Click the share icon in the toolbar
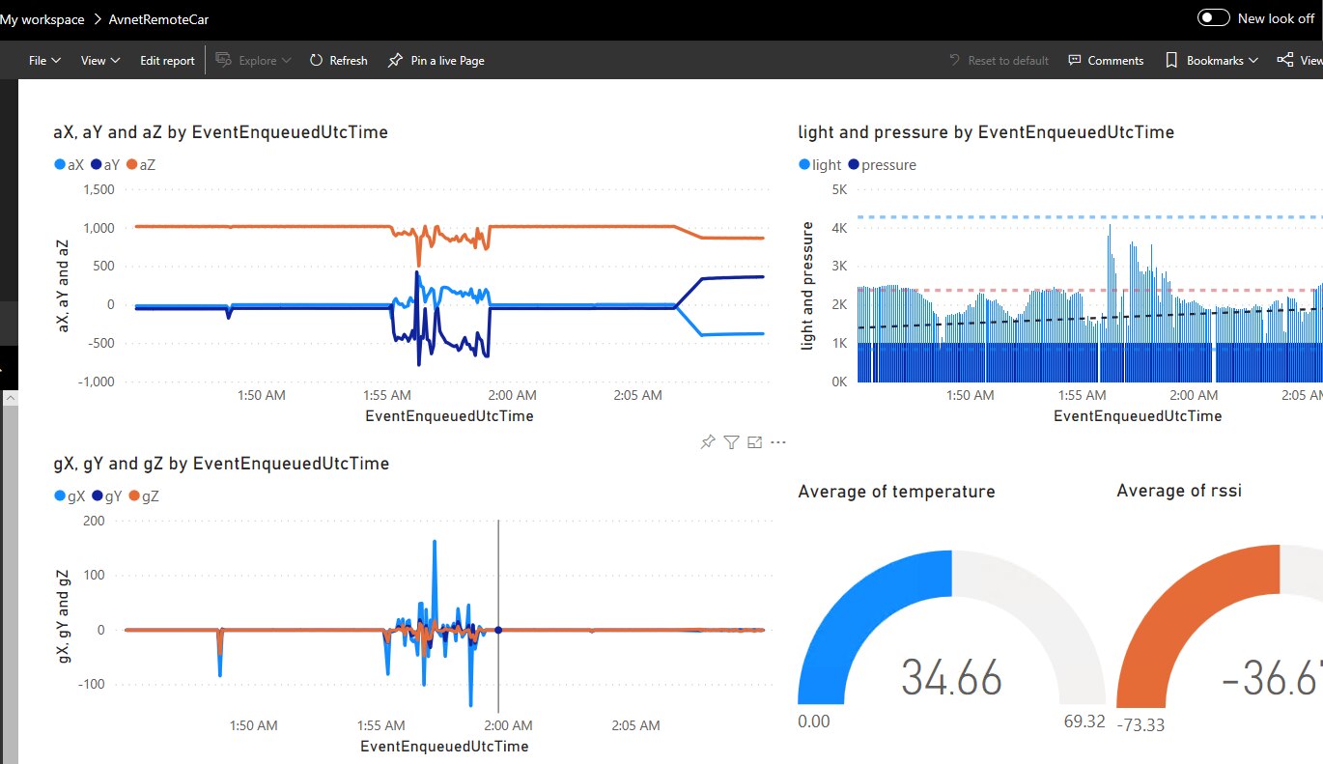This screenshot has width=1323, height=764. 1285,60
